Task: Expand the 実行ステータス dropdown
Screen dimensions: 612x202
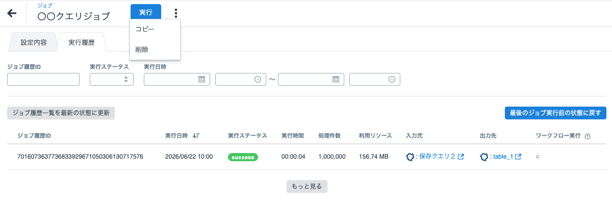Action: coord(112,79)
